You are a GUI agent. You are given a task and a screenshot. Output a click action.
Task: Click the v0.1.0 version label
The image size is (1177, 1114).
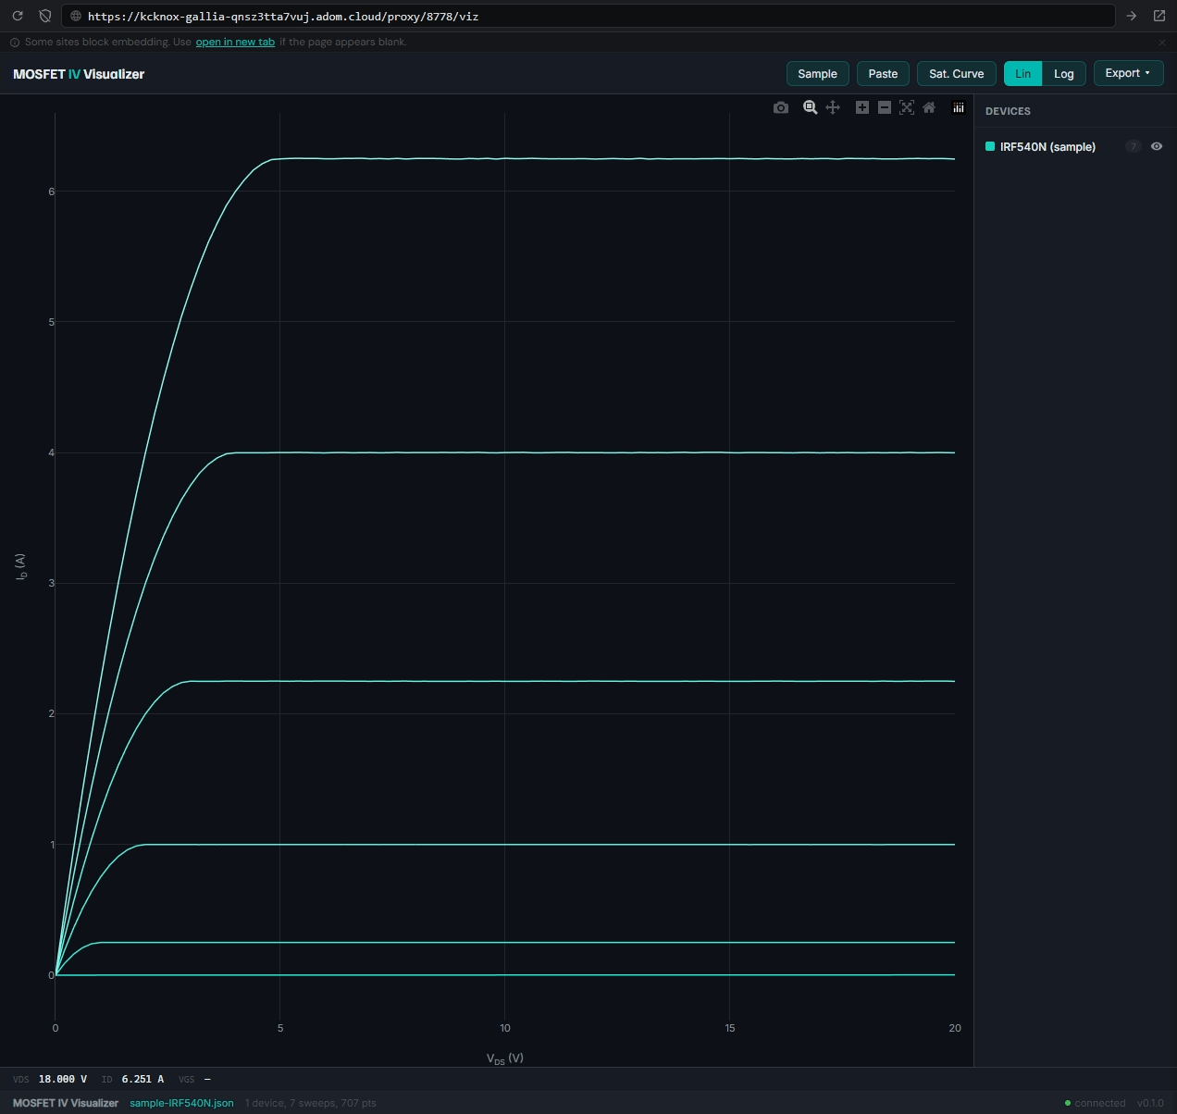coord(1151,1103)
